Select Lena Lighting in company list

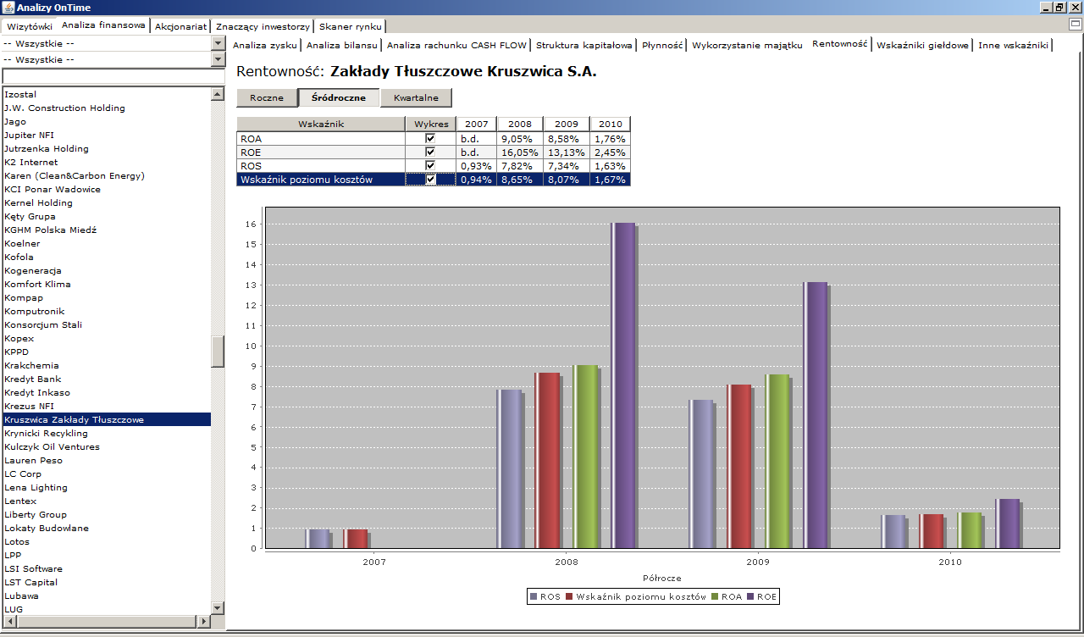pos(106,487)
